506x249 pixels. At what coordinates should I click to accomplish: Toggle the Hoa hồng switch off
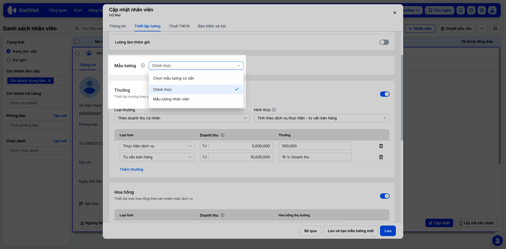point(385,196)
